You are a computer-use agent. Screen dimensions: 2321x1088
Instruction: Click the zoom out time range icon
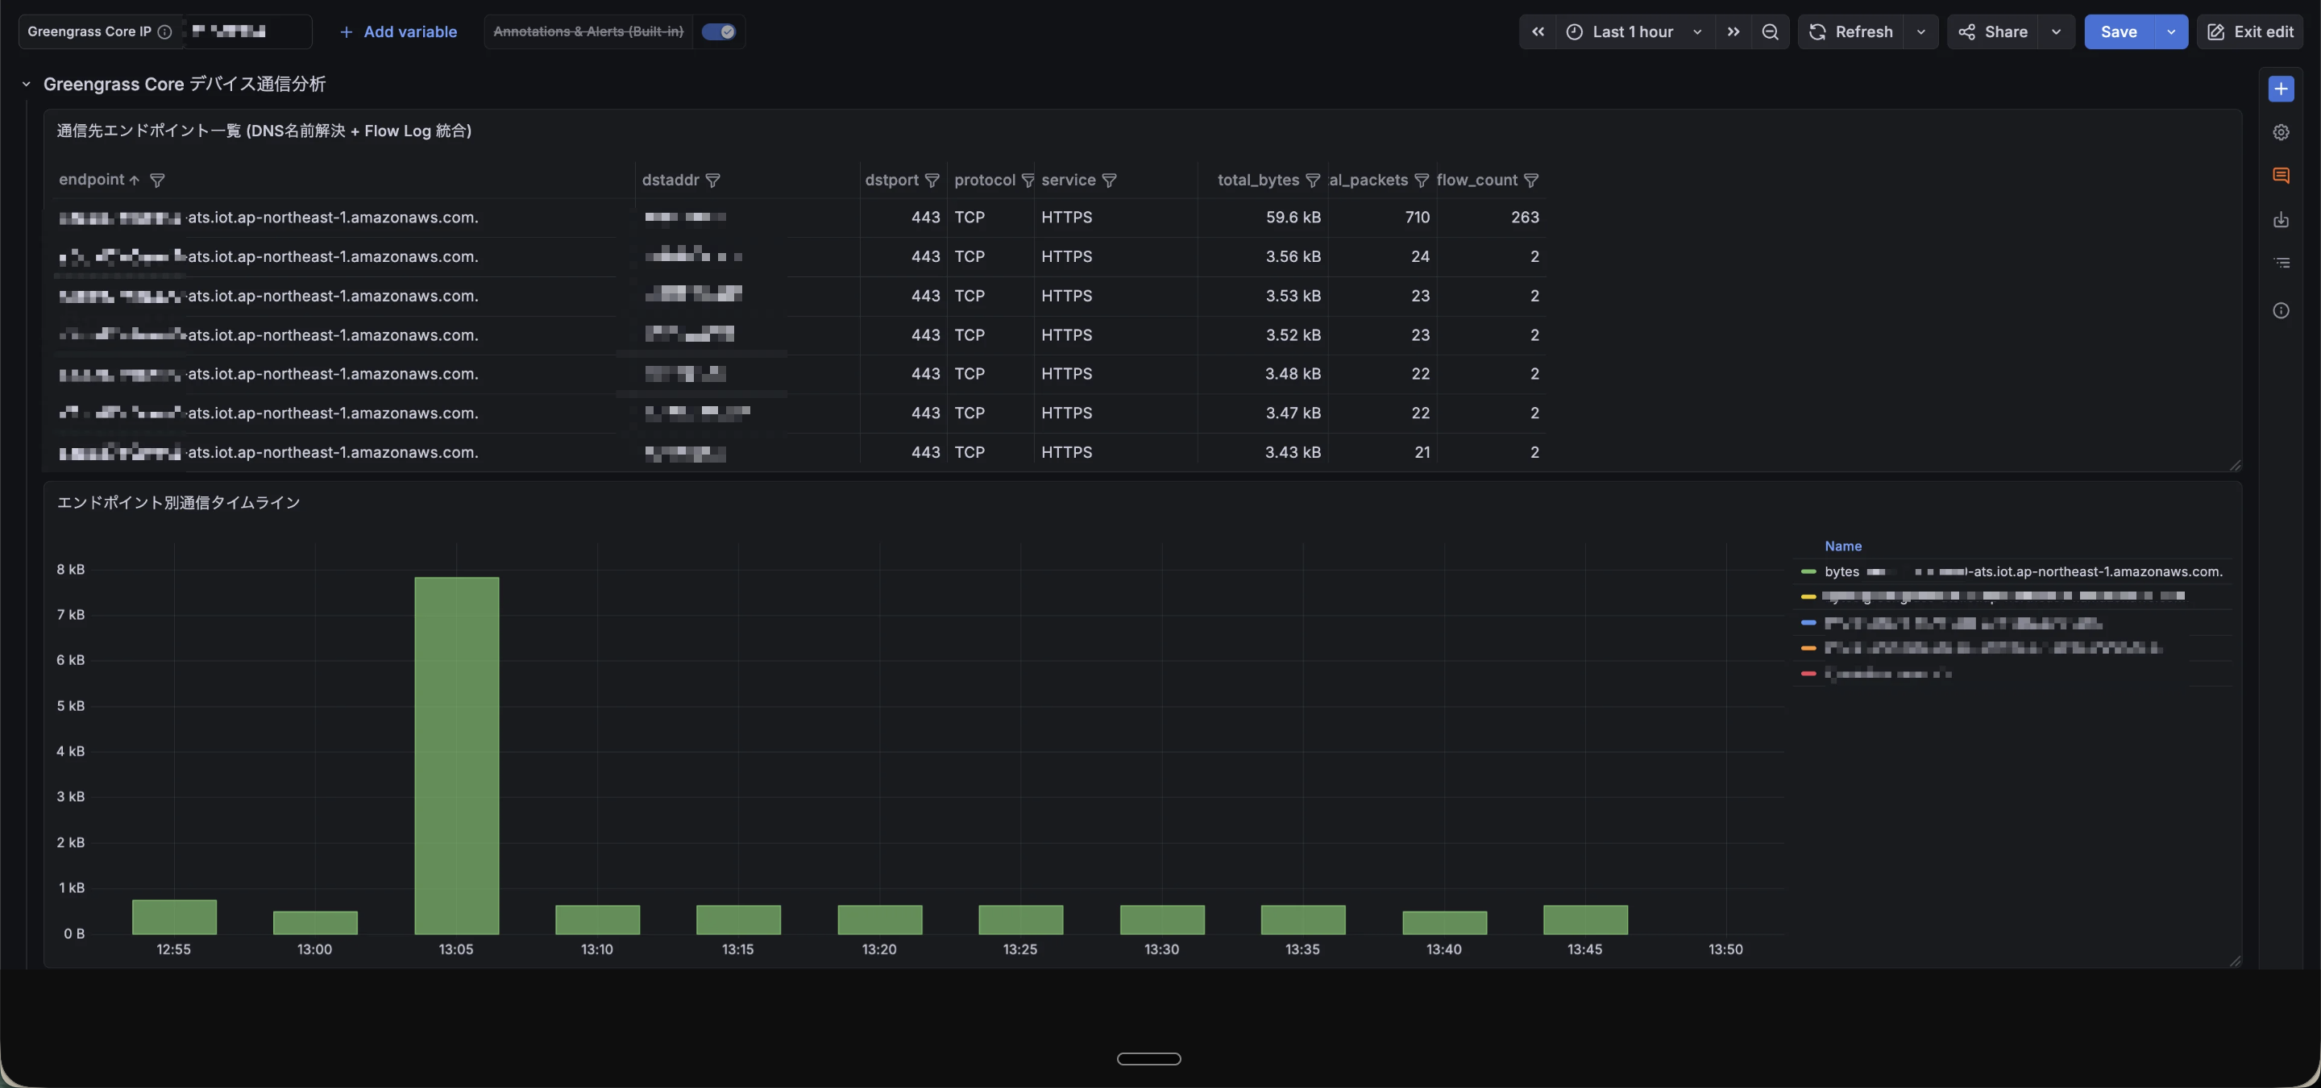1770,31
